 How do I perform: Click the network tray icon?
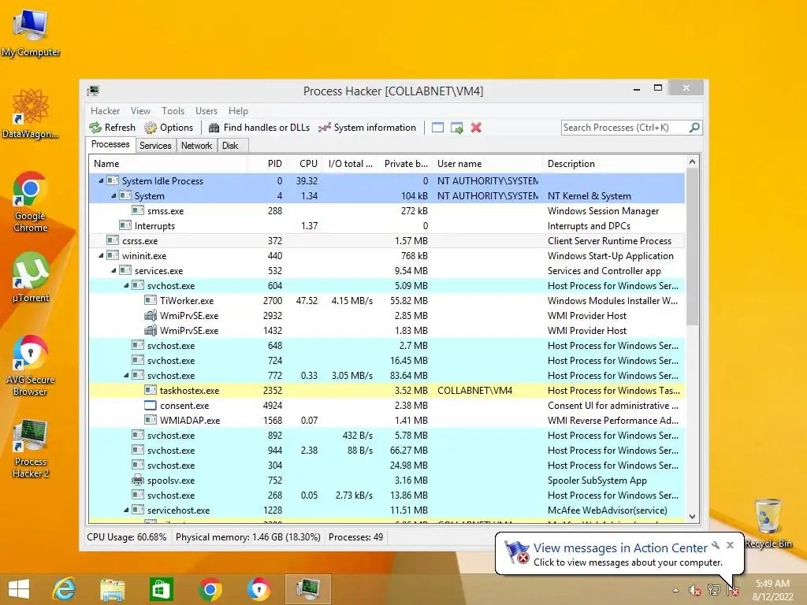(x=714, y=590)
